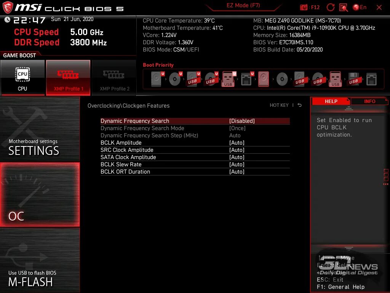Enable XMP Profile 2
This screenshot has width=390, height=293.
pyautogui.click(x=114, y=78)
